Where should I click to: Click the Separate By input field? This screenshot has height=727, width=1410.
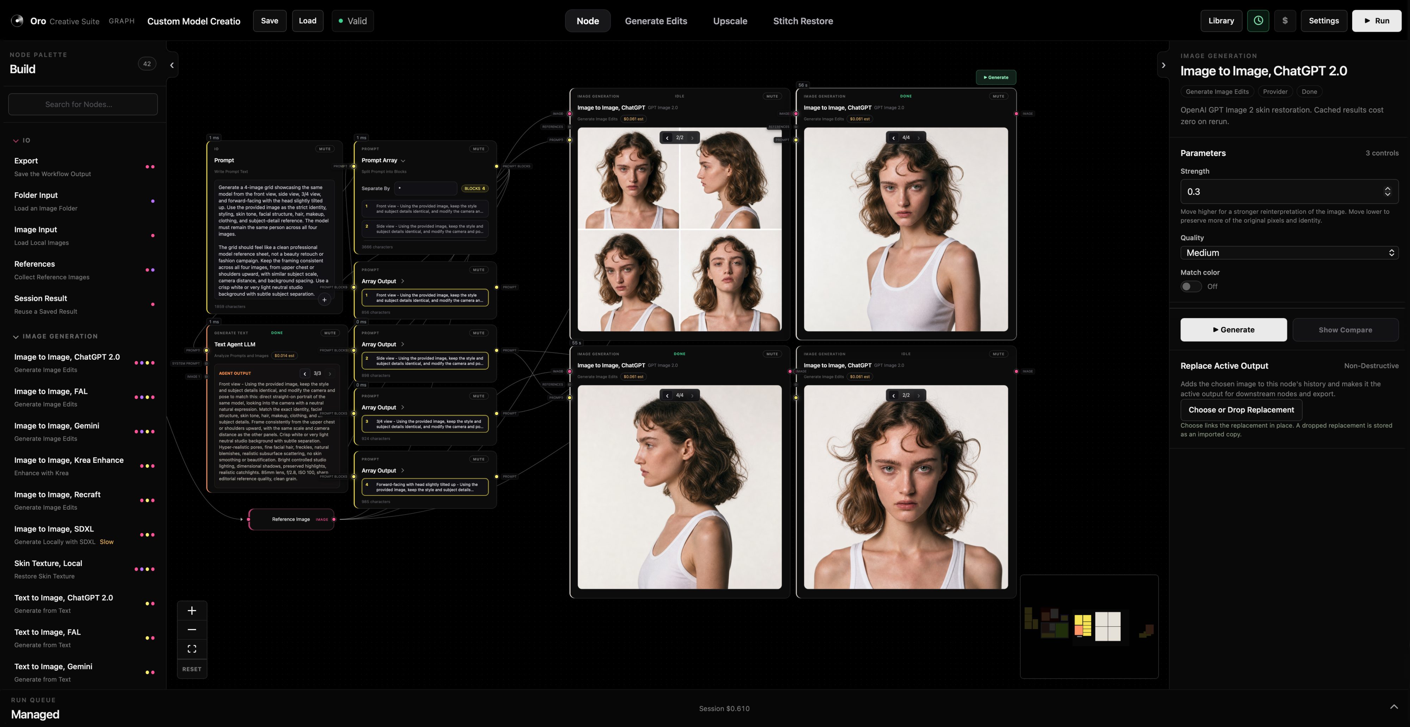(x=425, y=188)
